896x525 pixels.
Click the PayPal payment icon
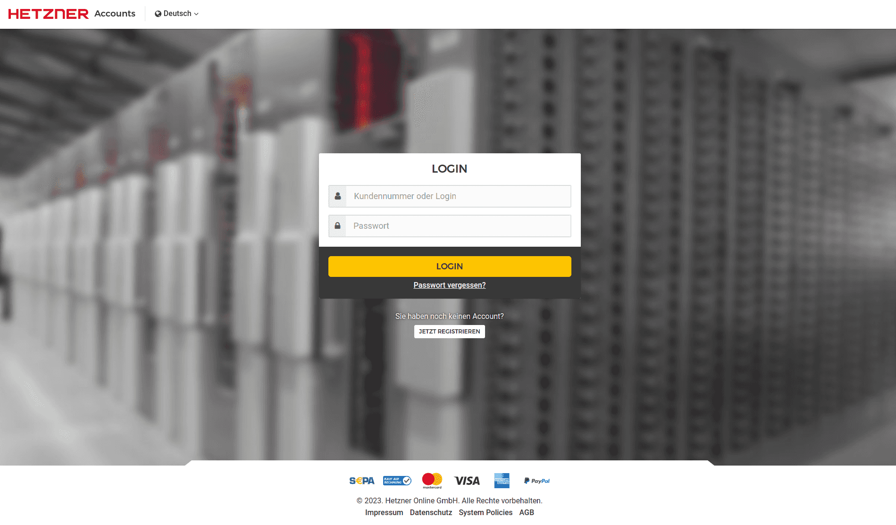(x=536, y=481)
